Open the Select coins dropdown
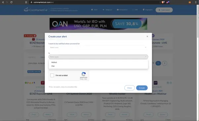199x121 pixels. (98, 47)
